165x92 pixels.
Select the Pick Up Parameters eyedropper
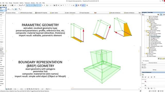click(x=22, y=5)
